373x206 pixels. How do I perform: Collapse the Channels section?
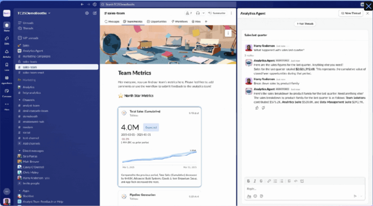[19, 100]
